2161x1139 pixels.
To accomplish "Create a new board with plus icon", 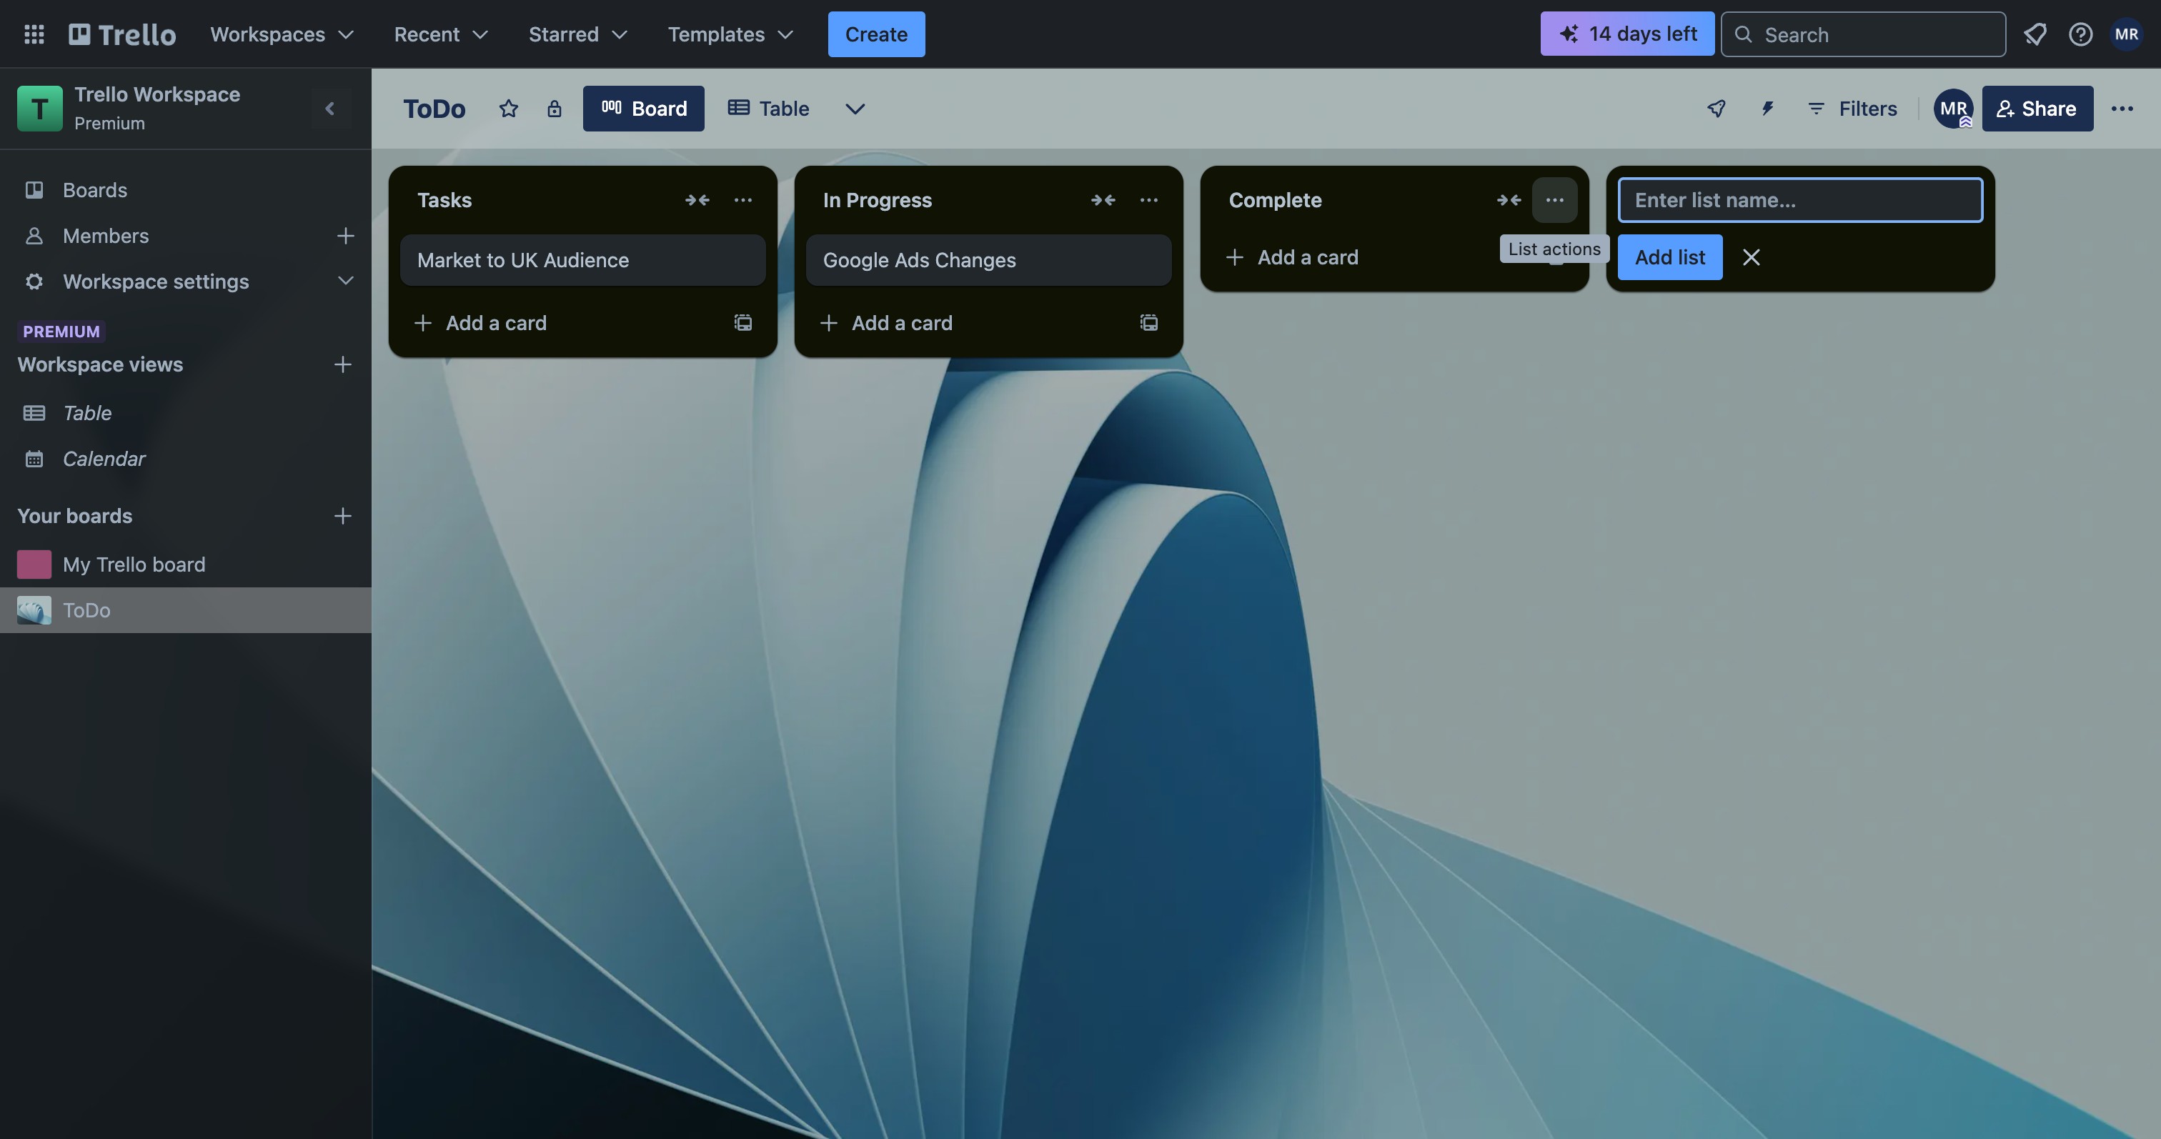I will pyautogui.click(x=342, y=516).
